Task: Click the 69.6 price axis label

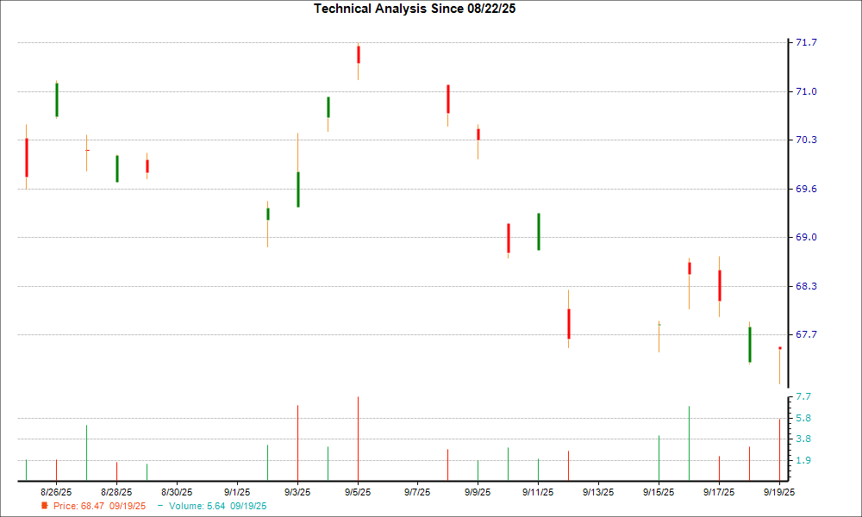Action: coord(806,189)
